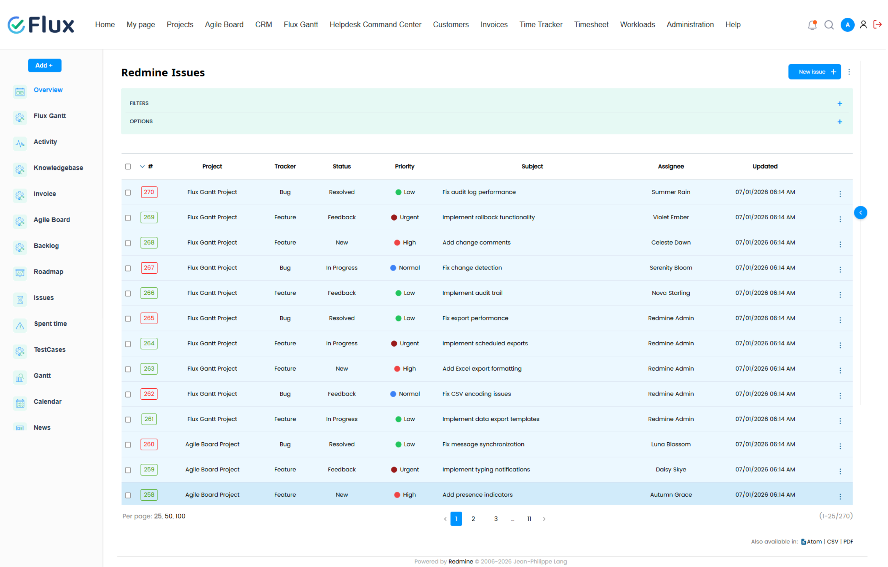This screenshot has width=888, height=567.
Task: Open the Redmine footer link
Action: [461, 561]
